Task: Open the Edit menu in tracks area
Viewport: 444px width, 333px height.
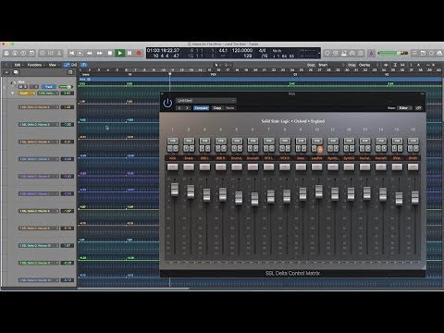Action: 18,65
